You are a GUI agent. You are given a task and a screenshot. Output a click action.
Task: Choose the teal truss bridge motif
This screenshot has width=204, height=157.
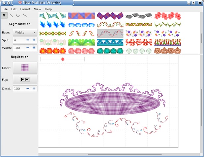pos(110,42)
